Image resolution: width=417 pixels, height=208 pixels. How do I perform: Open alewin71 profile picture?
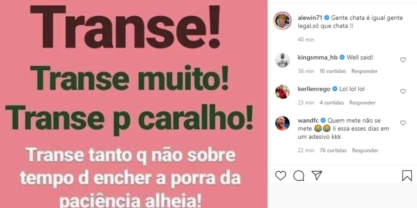tap(282, 20)
